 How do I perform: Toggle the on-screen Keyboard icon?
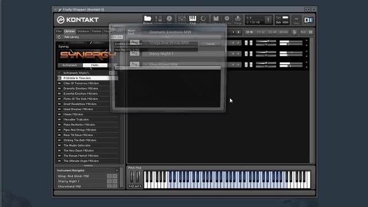click(193, 18)
